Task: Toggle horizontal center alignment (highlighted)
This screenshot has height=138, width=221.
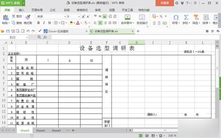Action: point(100,23)
